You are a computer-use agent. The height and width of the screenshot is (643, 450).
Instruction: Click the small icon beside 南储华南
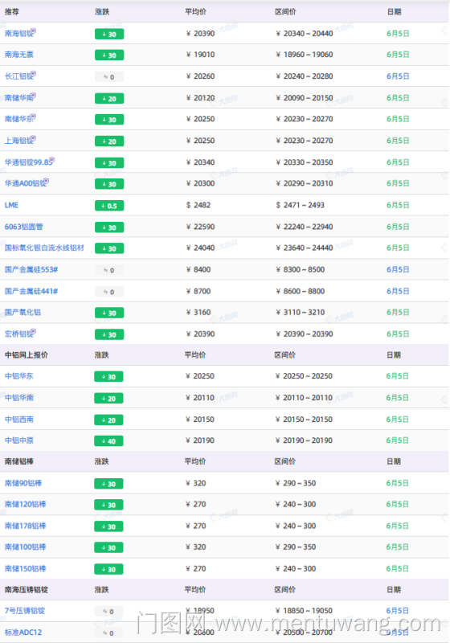click(x=34, y=95)
